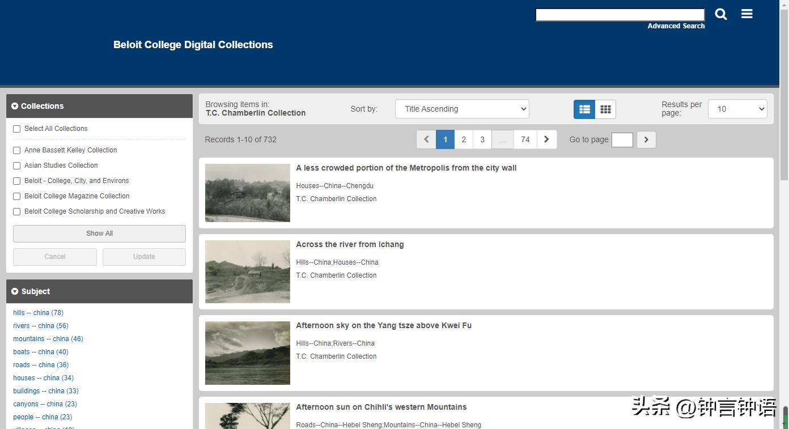Filter by mountains -- china subject

click(x=48, y=339)
